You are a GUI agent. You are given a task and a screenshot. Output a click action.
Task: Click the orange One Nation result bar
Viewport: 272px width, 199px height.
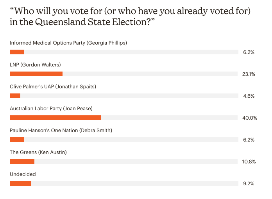(x=17, y=140)
